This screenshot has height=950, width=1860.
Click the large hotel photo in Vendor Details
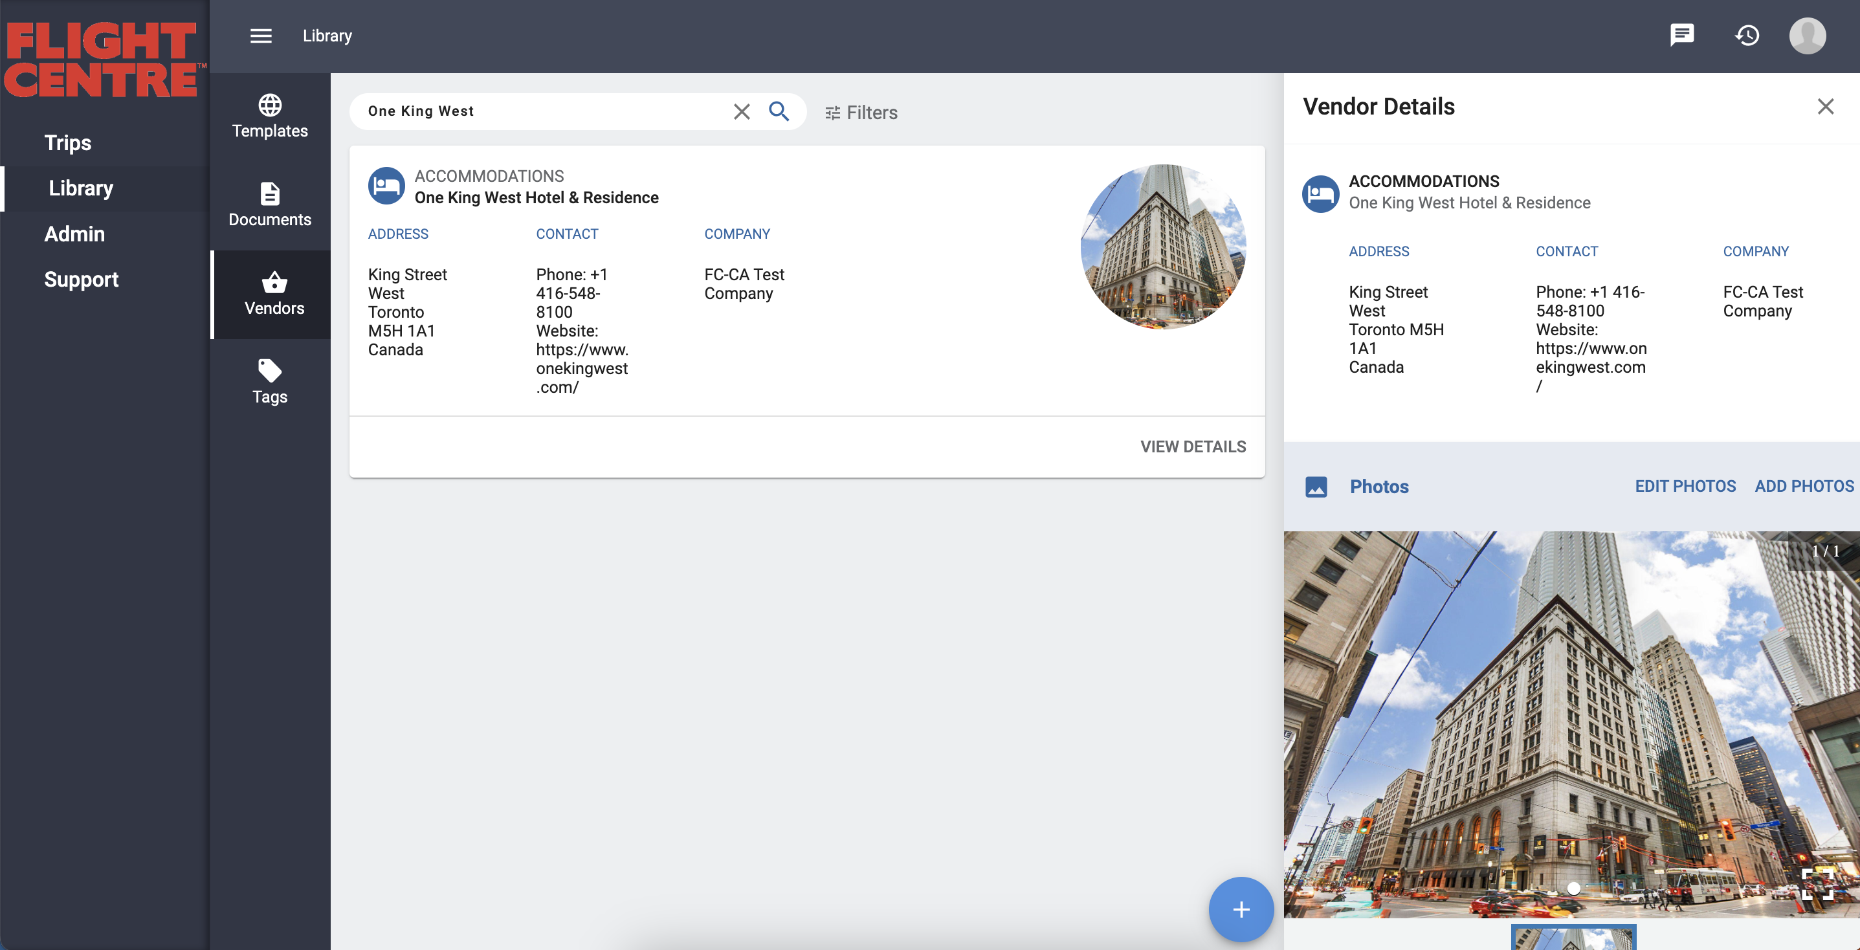coord(1571,725)
